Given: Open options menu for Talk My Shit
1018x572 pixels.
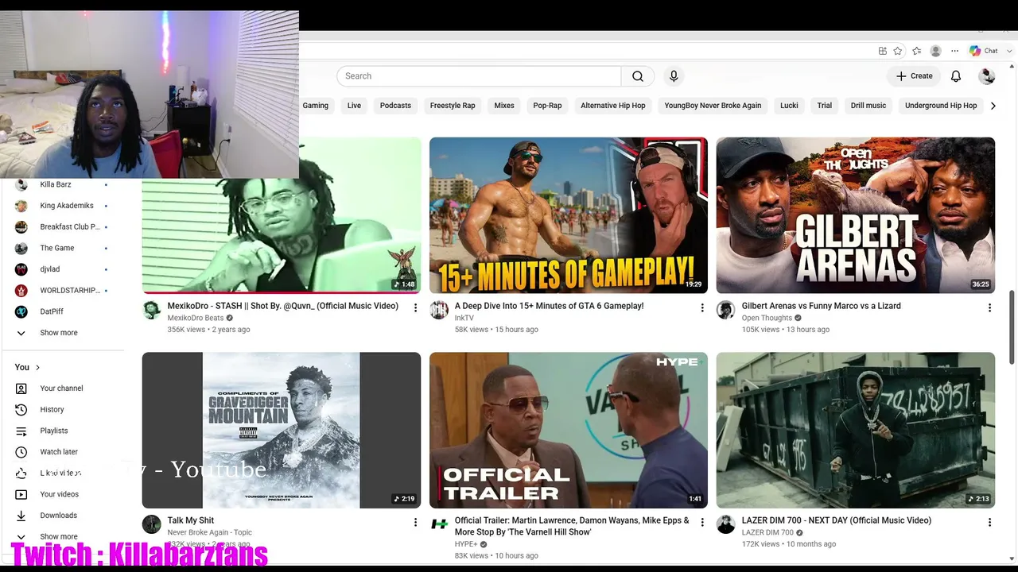Looking at the screenshot, I should click(415, 522).
